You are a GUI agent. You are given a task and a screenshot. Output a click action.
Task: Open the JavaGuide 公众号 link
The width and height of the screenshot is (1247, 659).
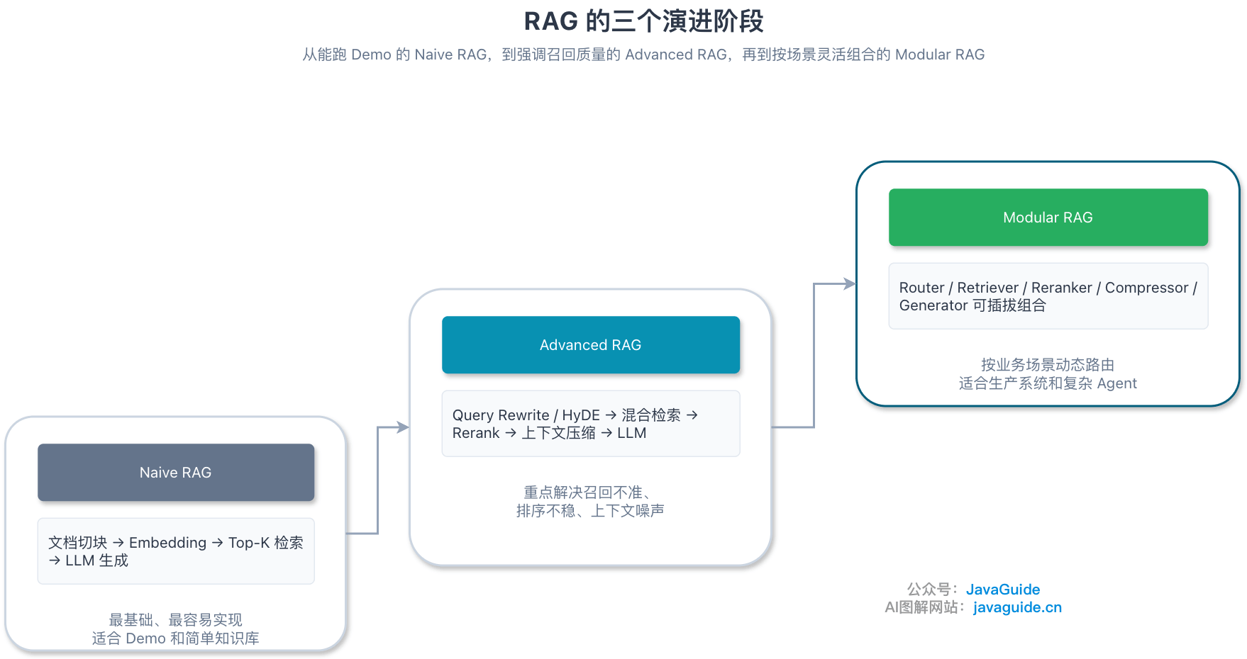1003,590
